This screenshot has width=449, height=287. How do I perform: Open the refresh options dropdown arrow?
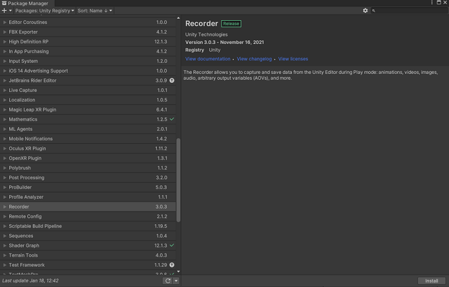click(176, 281)
